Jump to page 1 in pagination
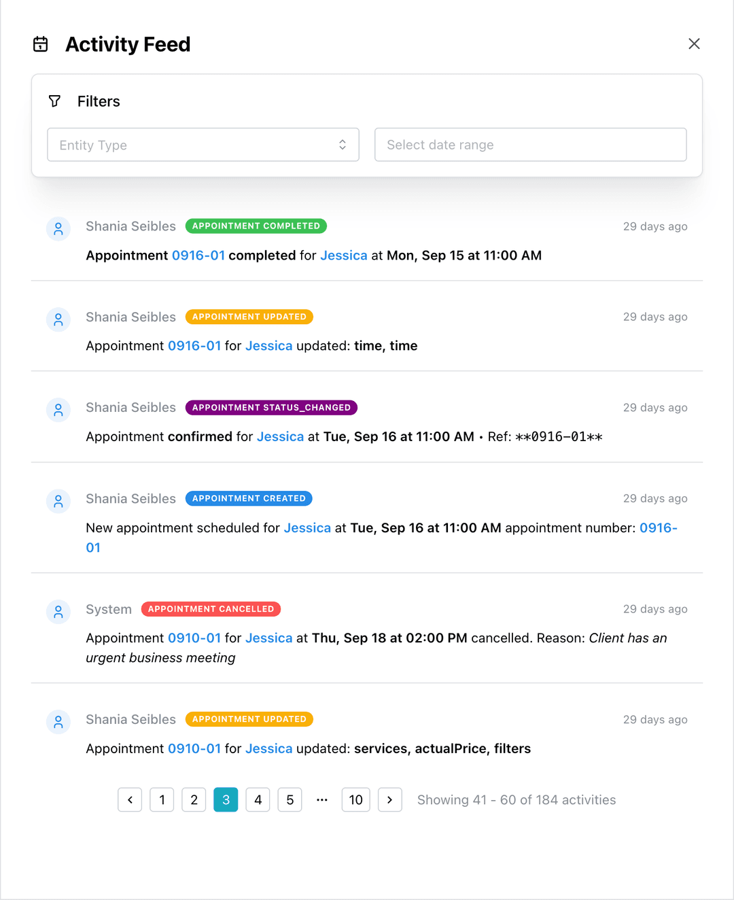The height and width of the screenshot is (900, 734). (162, 800)
